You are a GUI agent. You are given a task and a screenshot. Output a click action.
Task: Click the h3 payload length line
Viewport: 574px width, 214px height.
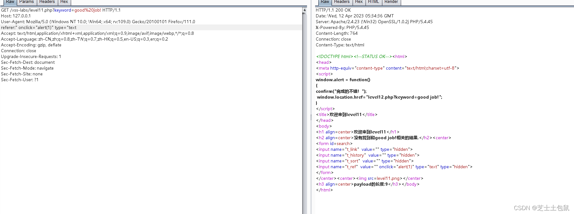point(368,184)
